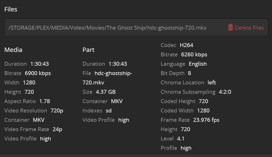This screenshot has height=157, width=272.
Task: Click the stream bitrate 6260 kbps
Action: coord(194,55)
